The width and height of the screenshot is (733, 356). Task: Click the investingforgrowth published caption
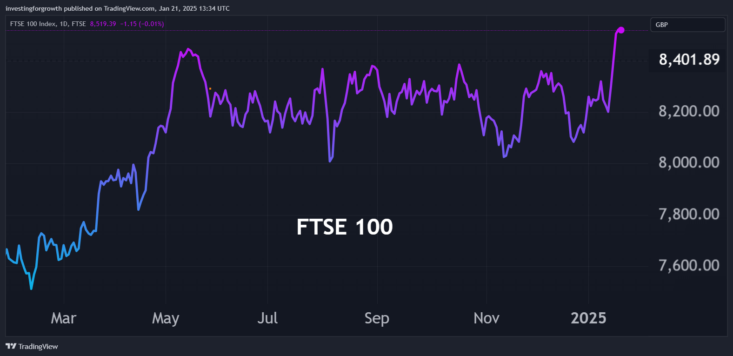tap(118, 8)
